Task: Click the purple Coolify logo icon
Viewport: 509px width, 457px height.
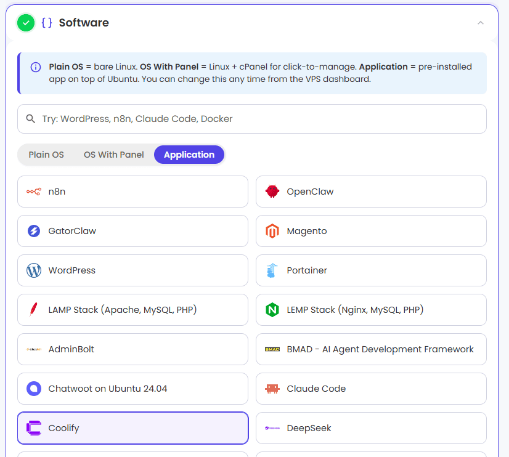Action: click(34, 428)
